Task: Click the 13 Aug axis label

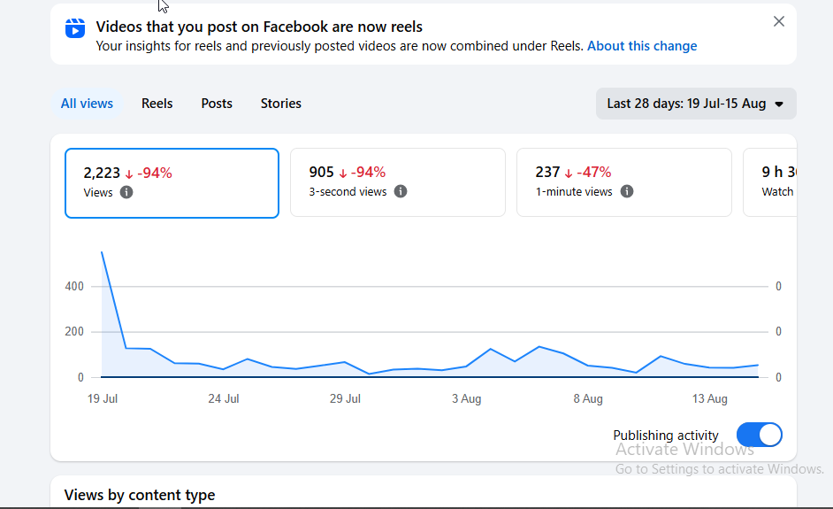Action: 710,398
